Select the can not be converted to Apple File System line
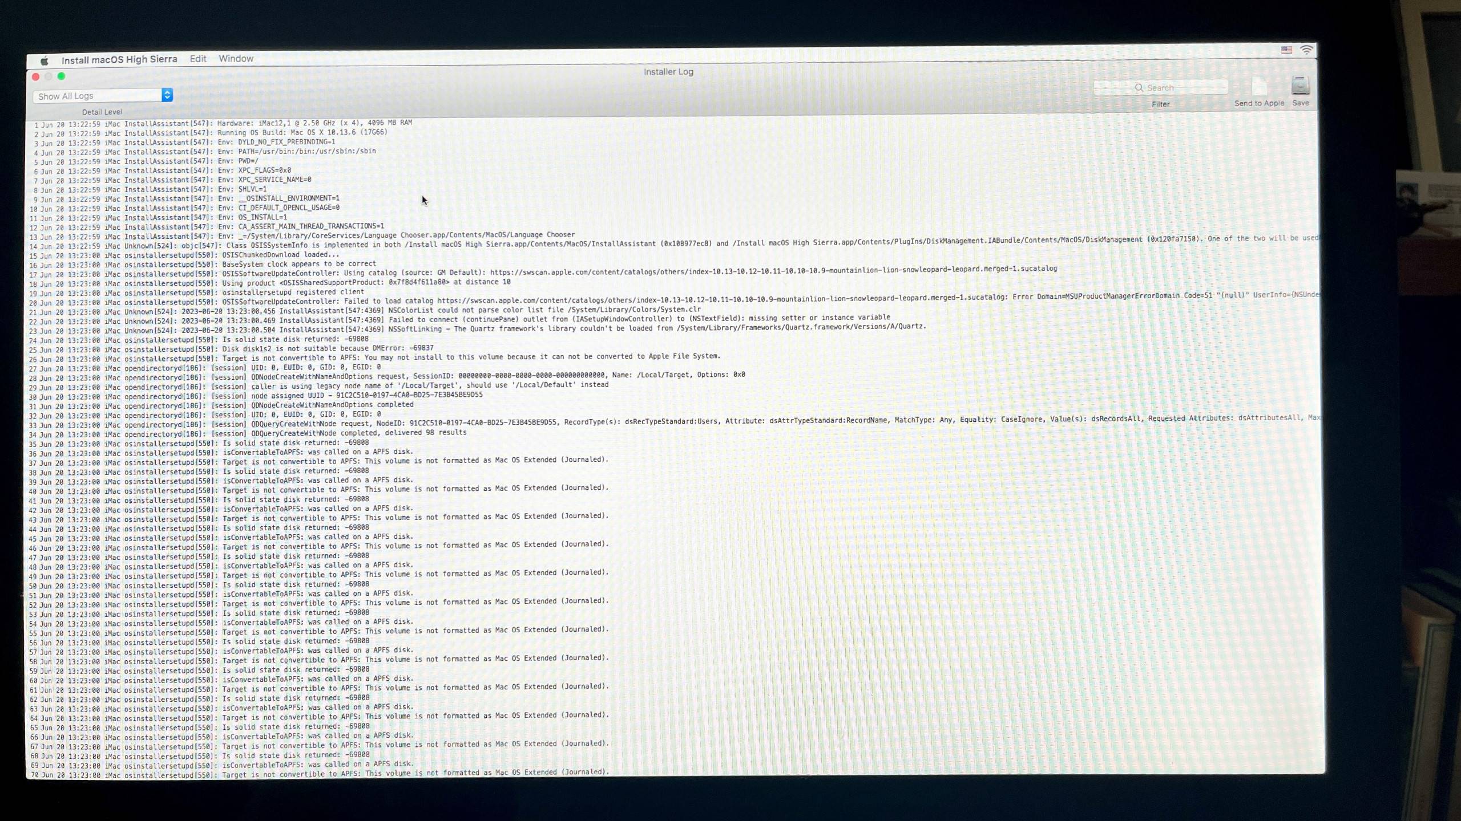 pyautogui.click(x=375, y=358)
